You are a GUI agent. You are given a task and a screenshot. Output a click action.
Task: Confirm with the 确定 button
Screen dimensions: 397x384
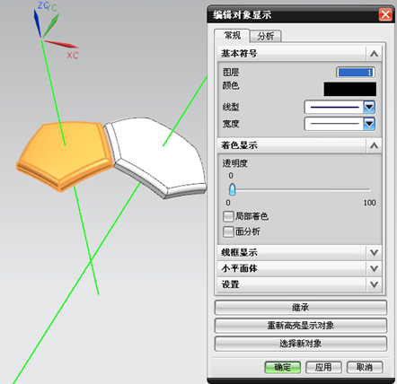pyautogui.click(x=283, y=367)
